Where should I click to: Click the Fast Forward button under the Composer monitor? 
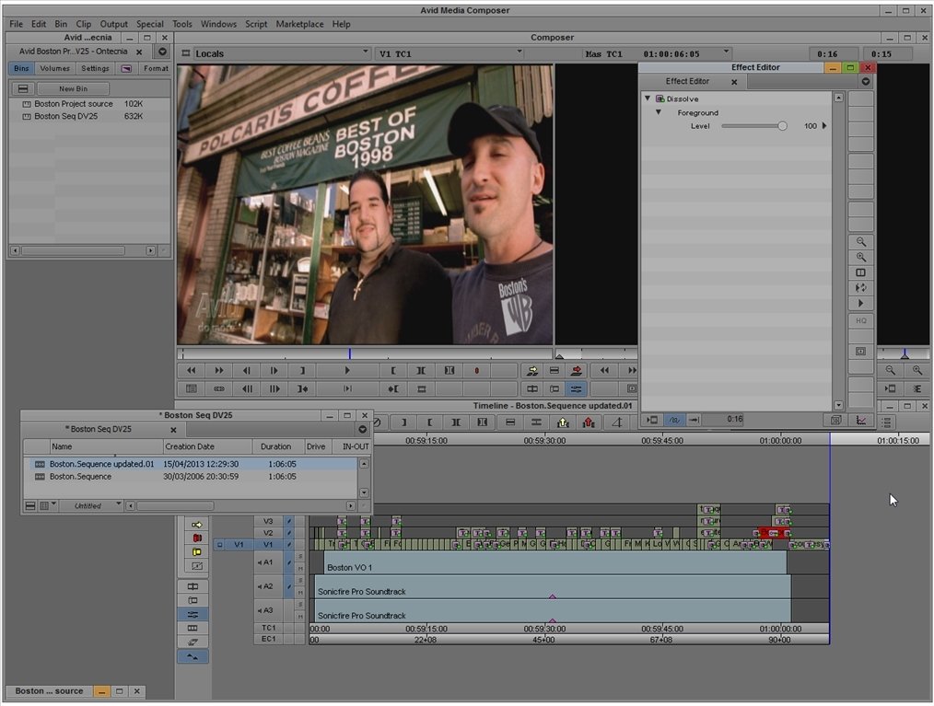coord(219,370)
